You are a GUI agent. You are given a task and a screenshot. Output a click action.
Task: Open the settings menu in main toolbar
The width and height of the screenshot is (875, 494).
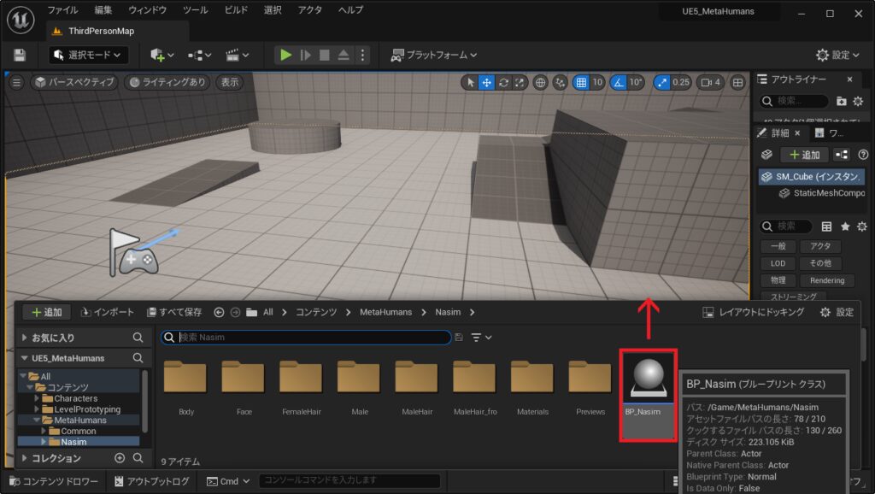[837, 55]
